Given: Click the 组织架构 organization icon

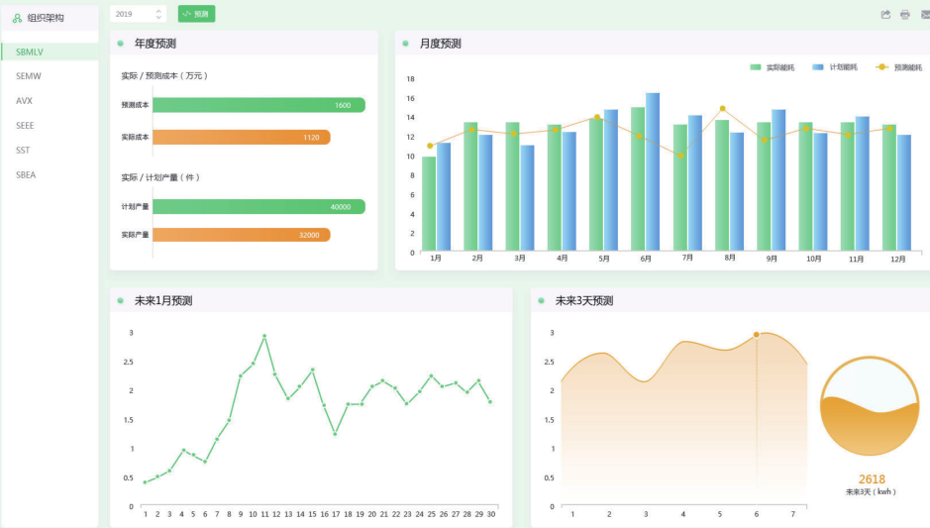Looking at the screenshot, I should click(17, 18).
